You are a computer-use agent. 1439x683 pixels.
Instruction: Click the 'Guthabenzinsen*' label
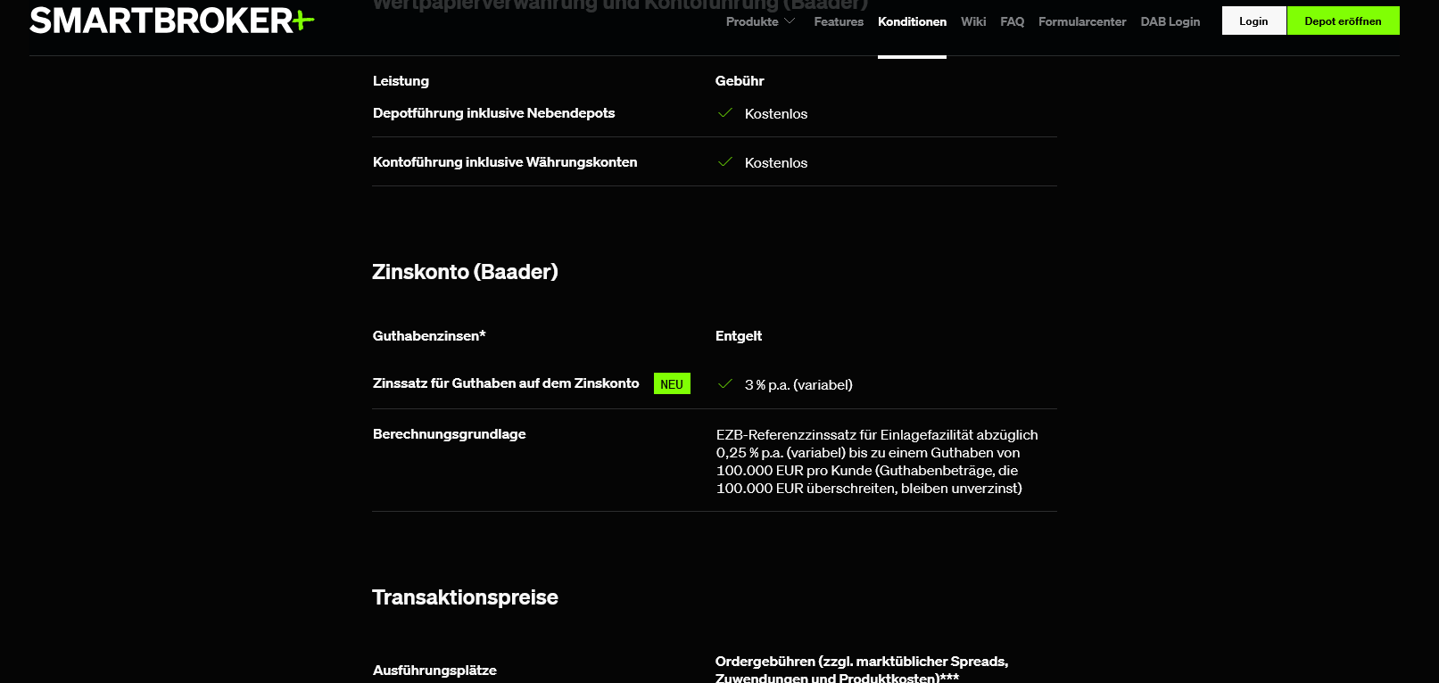point(429,336)
